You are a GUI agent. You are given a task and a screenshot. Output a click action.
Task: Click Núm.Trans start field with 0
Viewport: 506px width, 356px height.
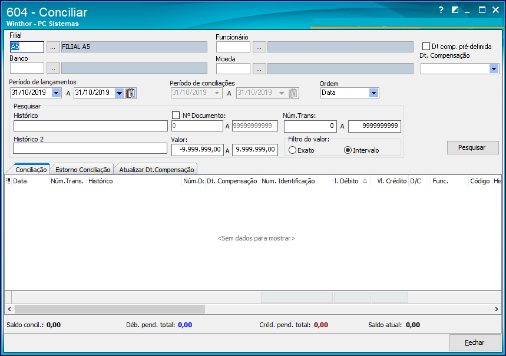coord(310,126)
